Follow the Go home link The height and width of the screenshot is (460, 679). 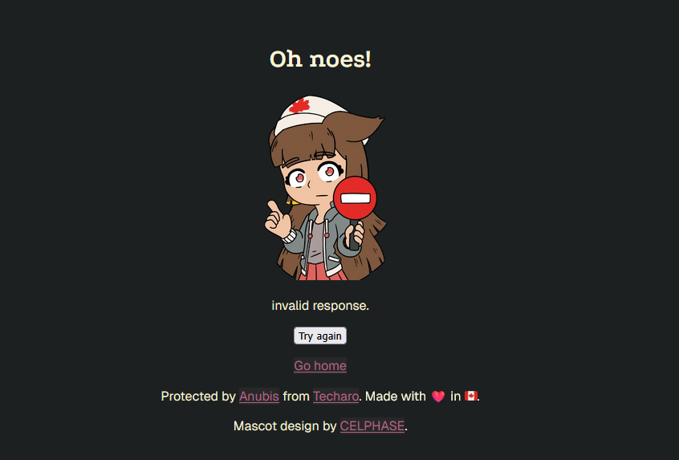coord(320,365)
